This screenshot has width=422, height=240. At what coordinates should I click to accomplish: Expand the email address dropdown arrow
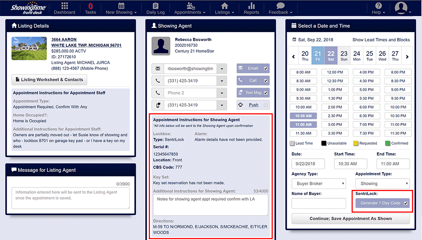pyautogui.click(x=222, y=69)
